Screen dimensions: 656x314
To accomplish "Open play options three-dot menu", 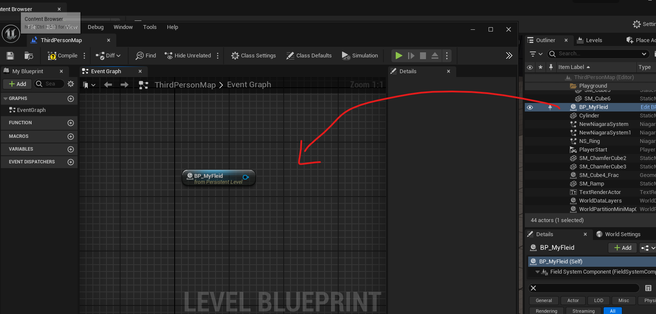I will (x=446, y=56).
